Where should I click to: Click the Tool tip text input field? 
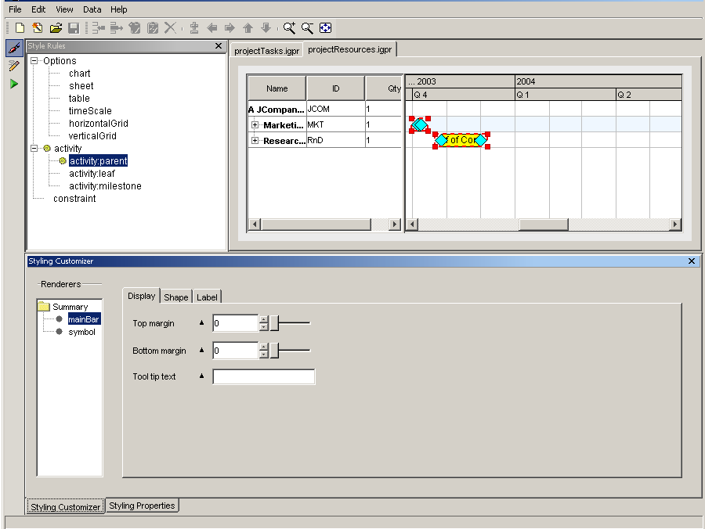point(263,377)
